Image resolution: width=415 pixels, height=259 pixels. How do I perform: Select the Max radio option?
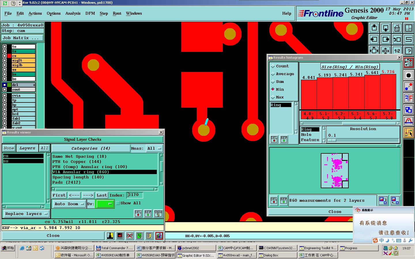tap(273, 97)
